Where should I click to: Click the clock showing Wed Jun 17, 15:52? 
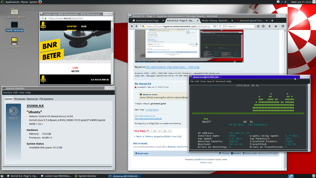pos(301,2)
